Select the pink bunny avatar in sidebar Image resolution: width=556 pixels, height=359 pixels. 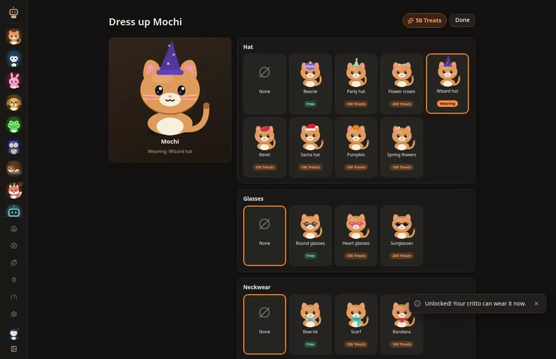point(14,81)
